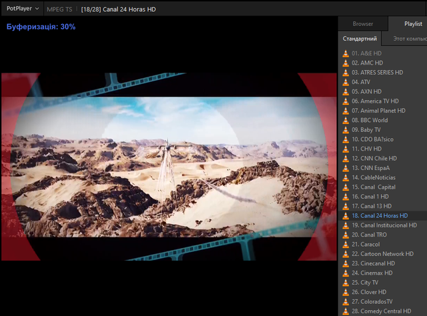Viewport: 427px width, 316px height.
Task: Click the cone icon beside Canal Capital
Action: point(346,187)
